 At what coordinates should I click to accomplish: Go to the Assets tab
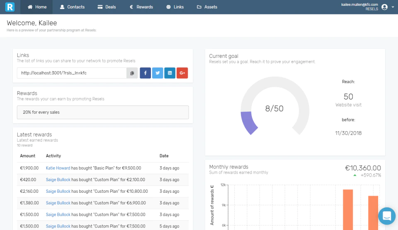207,7
